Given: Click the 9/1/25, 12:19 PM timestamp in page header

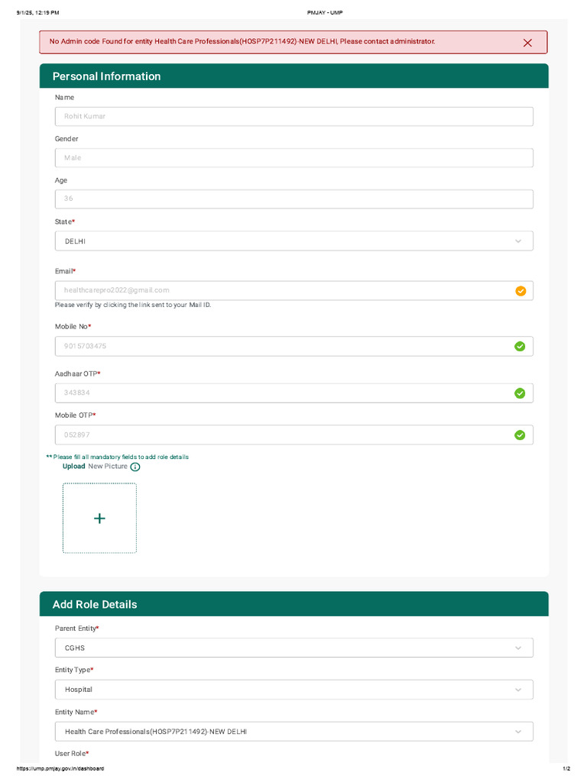Looking at the screenshot, I should coord(38,12).
